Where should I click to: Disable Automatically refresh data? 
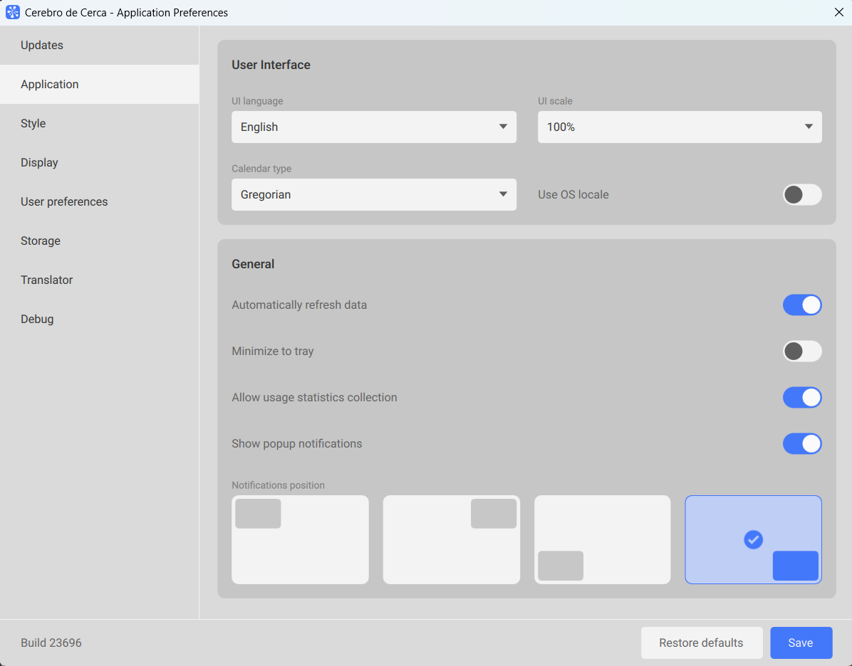(x=801, y=305)
